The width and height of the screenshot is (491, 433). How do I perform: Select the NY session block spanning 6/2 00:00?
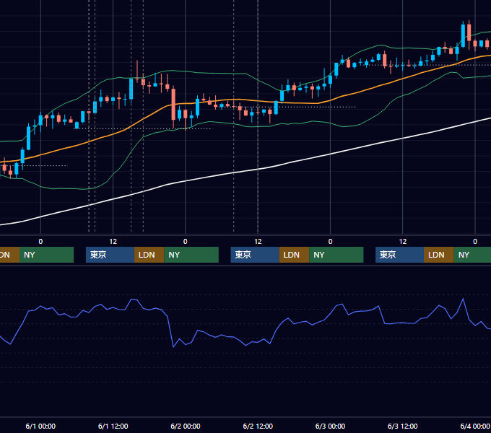pyautogui.click(x=191, y=255)
